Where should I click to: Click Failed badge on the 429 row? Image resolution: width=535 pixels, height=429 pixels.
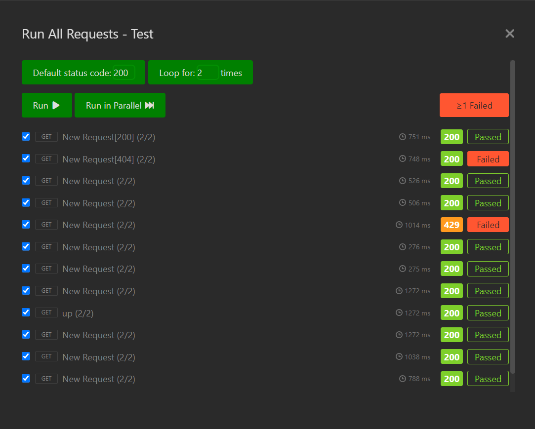(488, 225)
